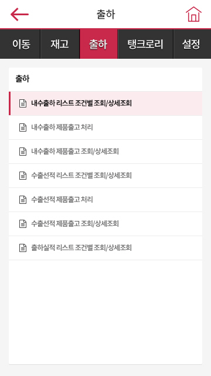Open the home screen icon
Image resolution: width=211 pixels, height=376 pixels.
(193, 14)
